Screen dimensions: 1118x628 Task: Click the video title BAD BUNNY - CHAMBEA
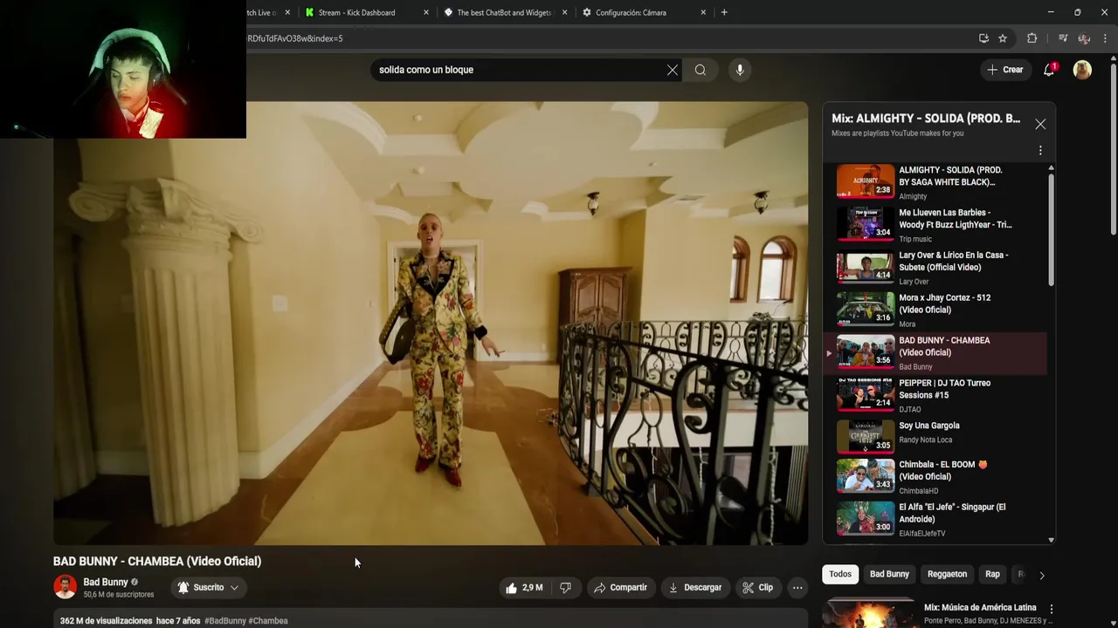157,561
